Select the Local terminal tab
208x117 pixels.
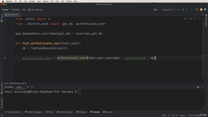19,87
